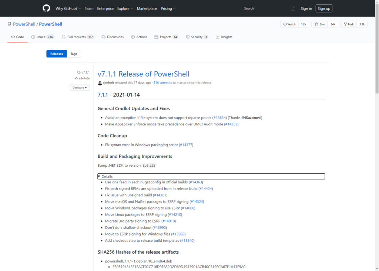Open pull request #14424
The image size is (379, 271).
pyautogui.click(x=206, y=189)
